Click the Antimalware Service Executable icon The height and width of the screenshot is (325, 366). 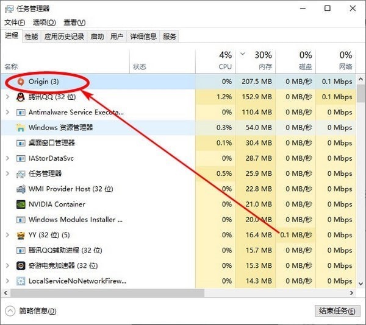[x=21, y=113]
